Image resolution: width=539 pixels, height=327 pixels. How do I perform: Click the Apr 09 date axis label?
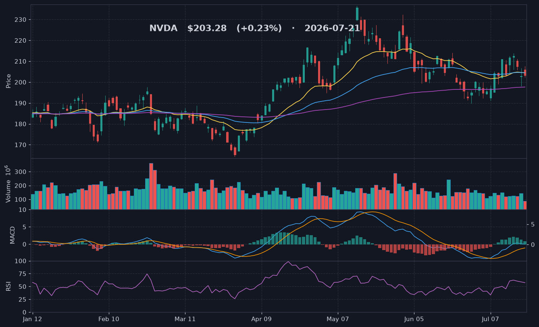pyautogui.click(x=262, y=319)
